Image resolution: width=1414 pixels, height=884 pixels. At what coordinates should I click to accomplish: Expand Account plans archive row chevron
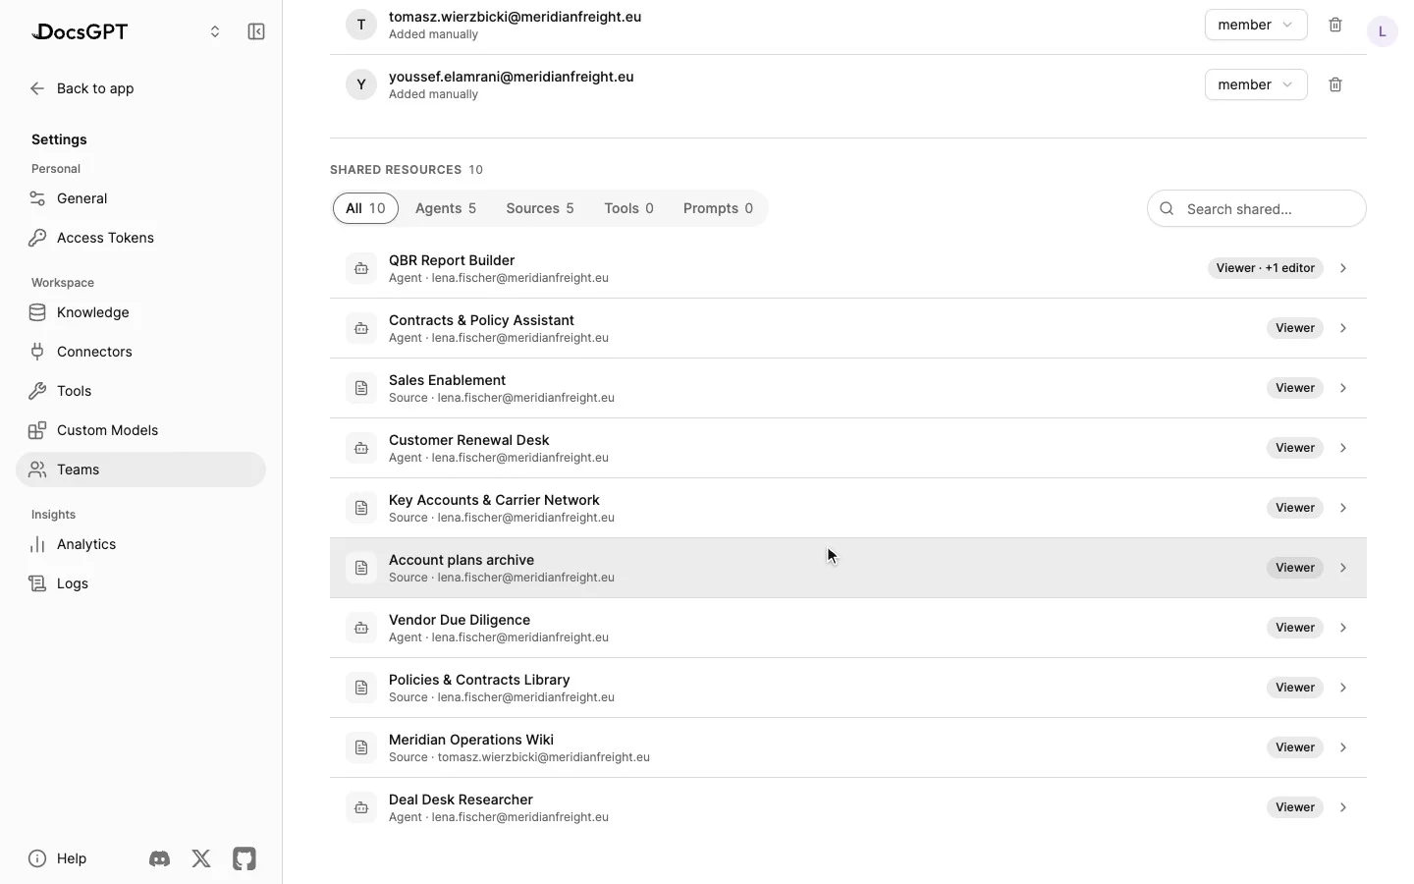click(x=1343, y=568)
